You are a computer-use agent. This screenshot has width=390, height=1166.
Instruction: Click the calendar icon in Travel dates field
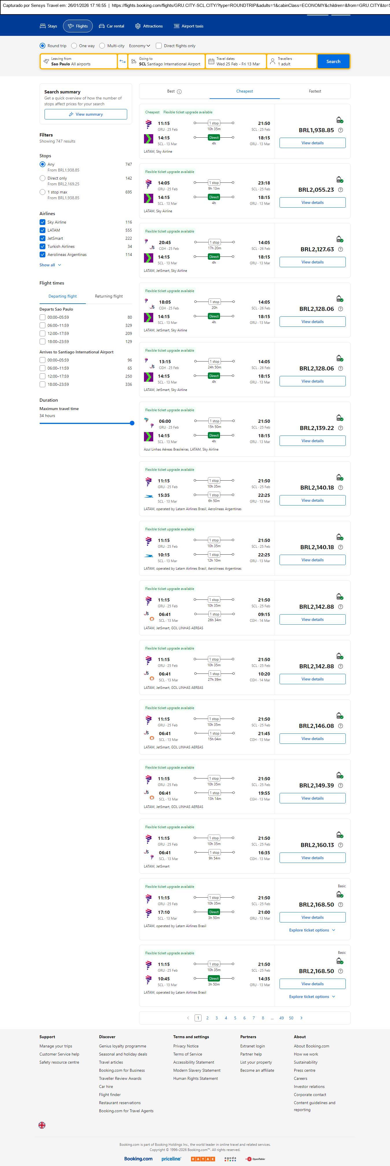point(211,62)
